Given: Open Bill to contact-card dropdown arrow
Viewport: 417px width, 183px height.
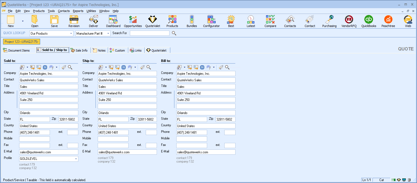Looking at the screenshot, I should [x=184, y=67].
